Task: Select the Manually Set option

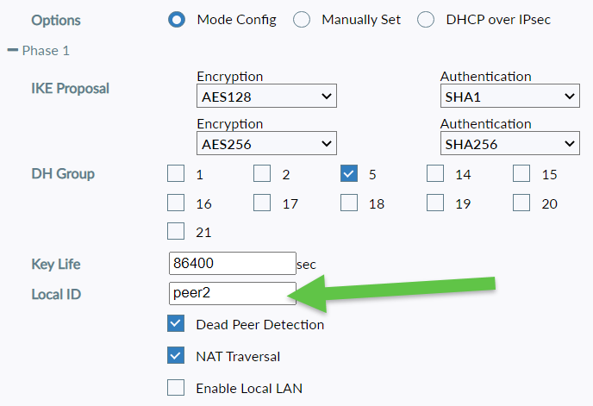Action: click(302, 20)
